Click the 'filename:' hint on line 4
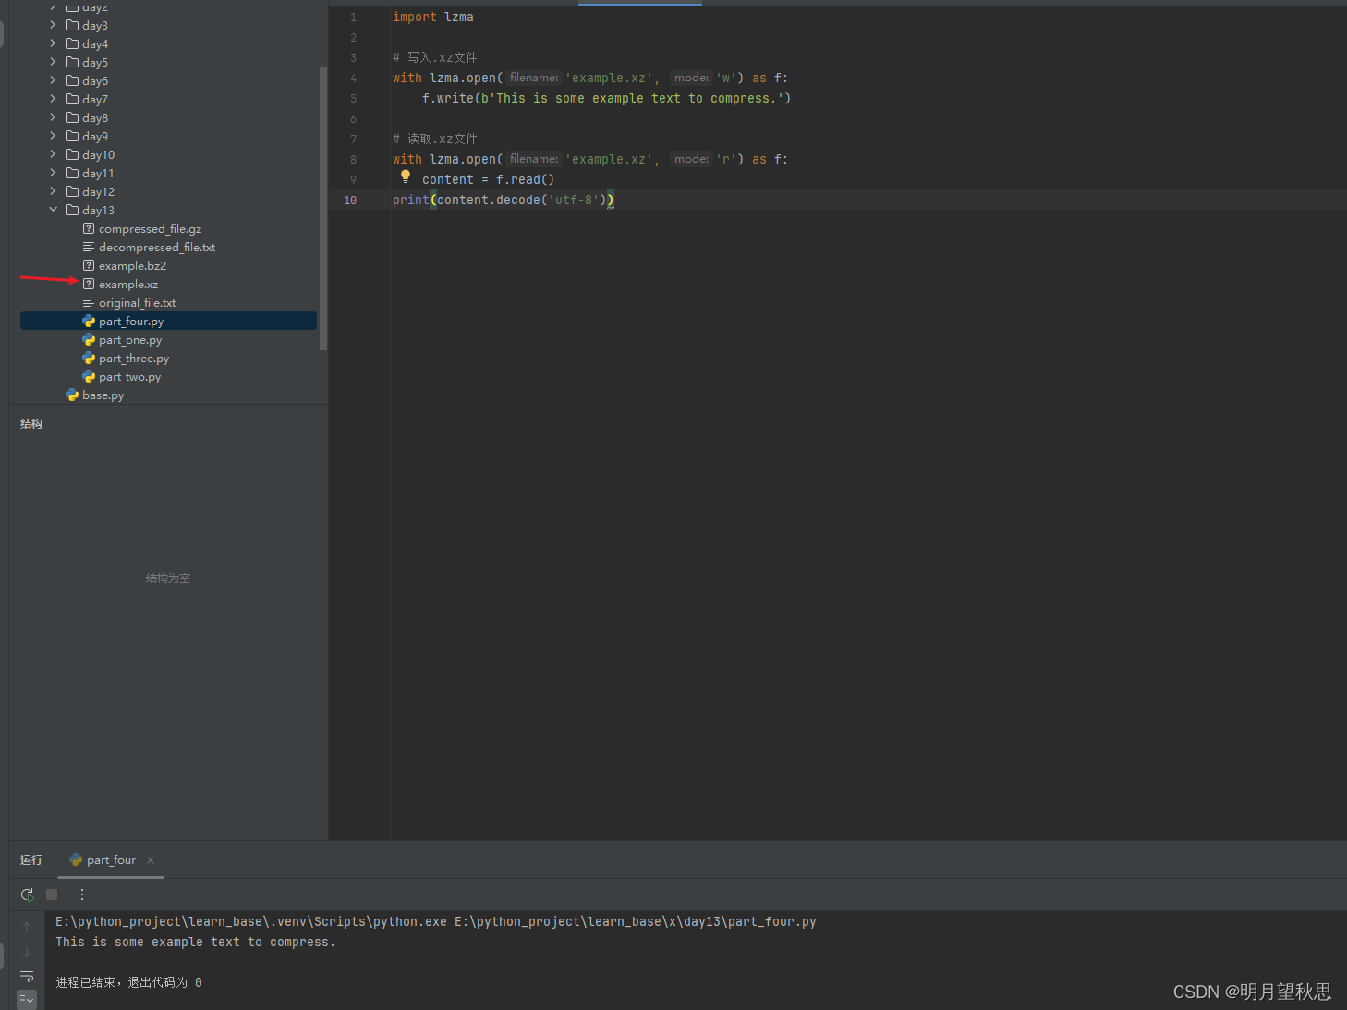Viewport: 1347px width, 1010px height. [x=534, y=78]
